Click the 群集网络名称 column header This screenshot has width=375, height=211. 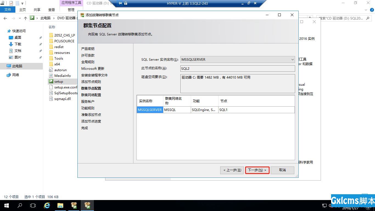click(x=177, y=101)
